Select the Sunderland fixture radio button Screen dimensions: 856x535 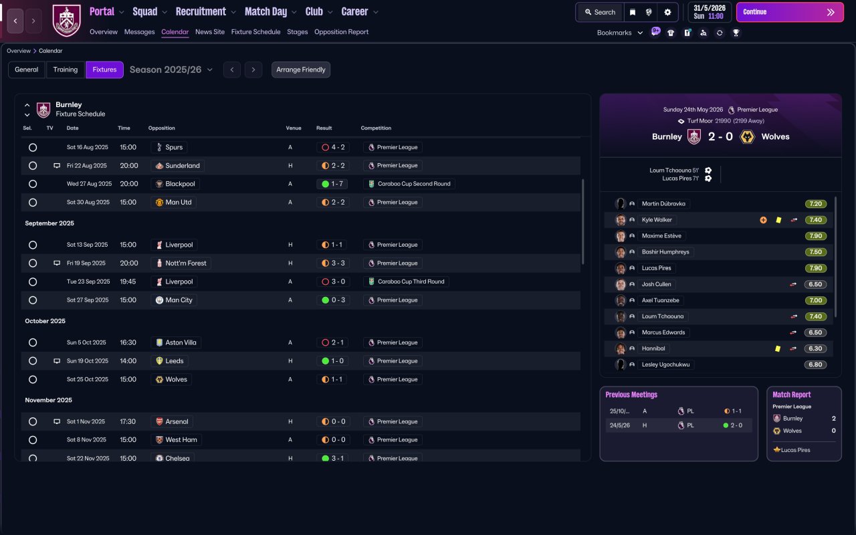pyautogui.click(x=33, y=166)
